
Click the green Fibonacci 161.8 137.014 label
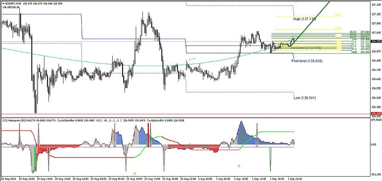[360, 32]
